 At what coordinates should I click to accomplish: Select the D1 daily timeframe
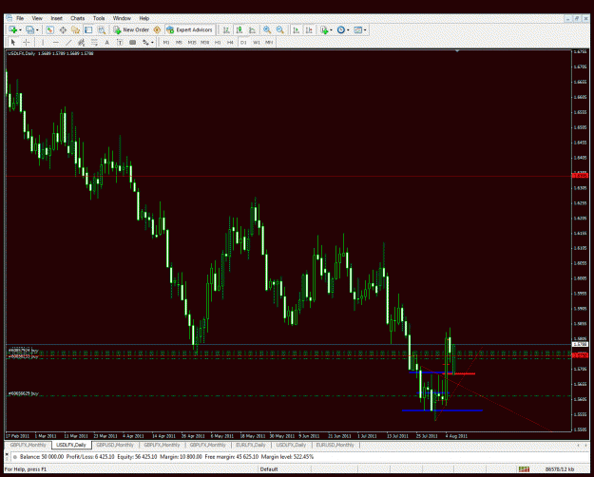pos(243,43)
